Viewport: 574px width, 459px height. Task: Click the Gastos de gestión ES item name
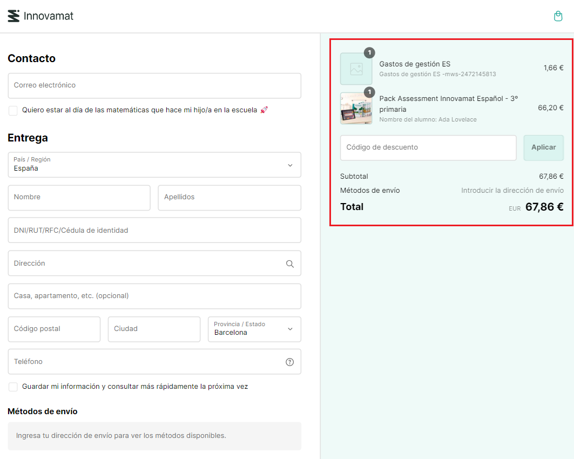pyautogui.click(x=415, y=64)
